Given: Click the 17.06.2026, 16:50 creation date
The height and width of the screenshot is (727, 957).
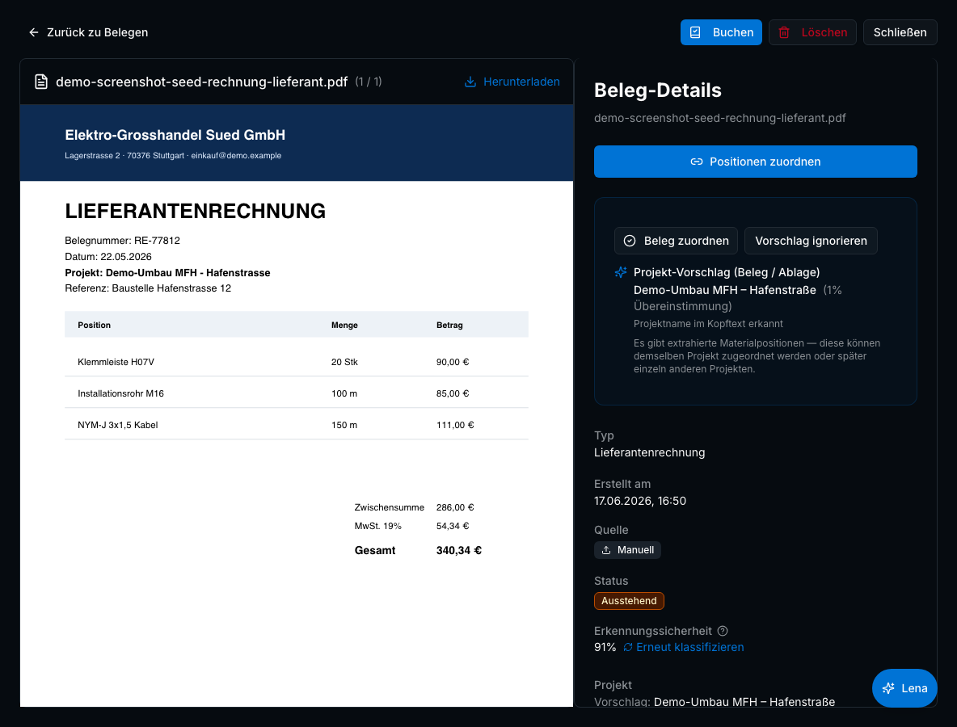Looking at the screenshot, I should point(639,501).
